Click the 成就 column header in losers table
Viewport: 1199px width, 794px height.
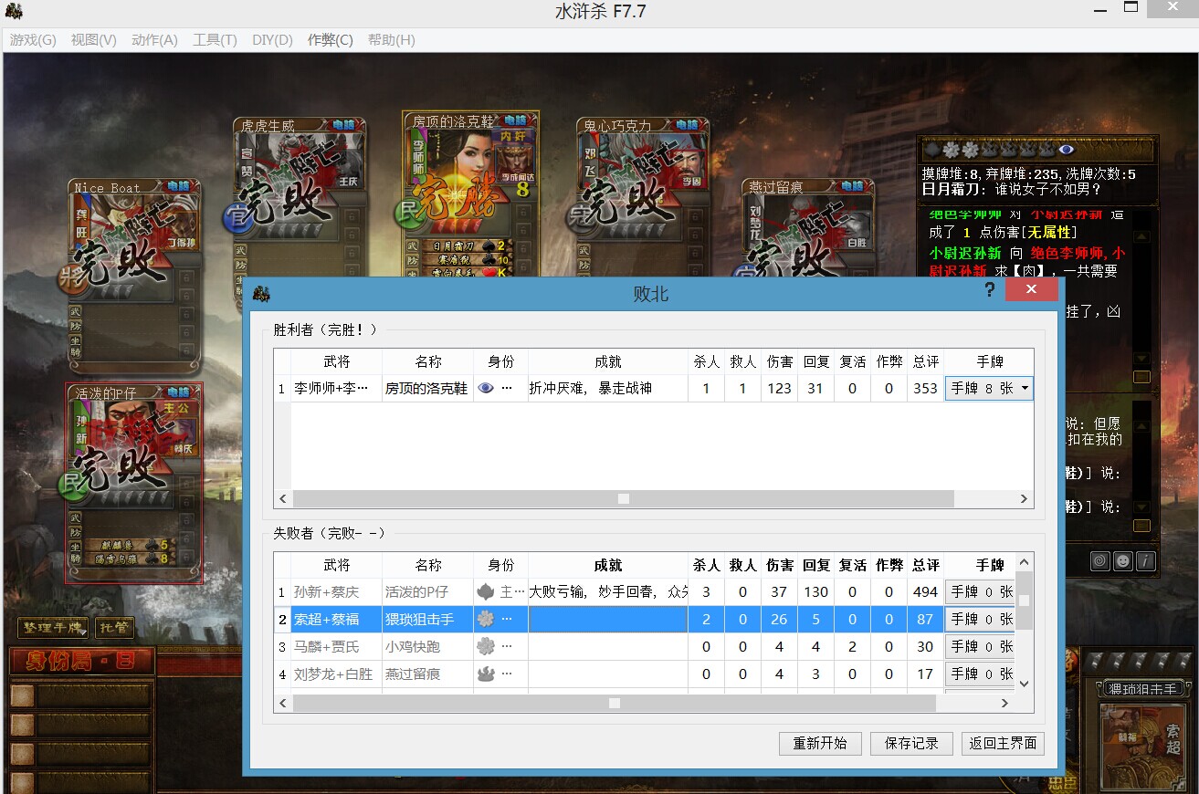608,566
